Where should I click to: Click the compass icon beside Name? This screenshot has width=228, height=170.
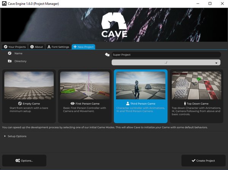[9, 53]
